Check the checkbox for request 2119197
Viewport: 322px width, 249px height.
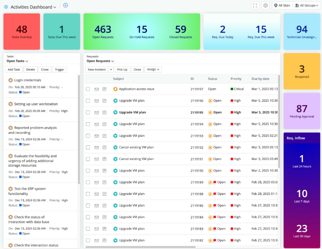click(88, 89)
